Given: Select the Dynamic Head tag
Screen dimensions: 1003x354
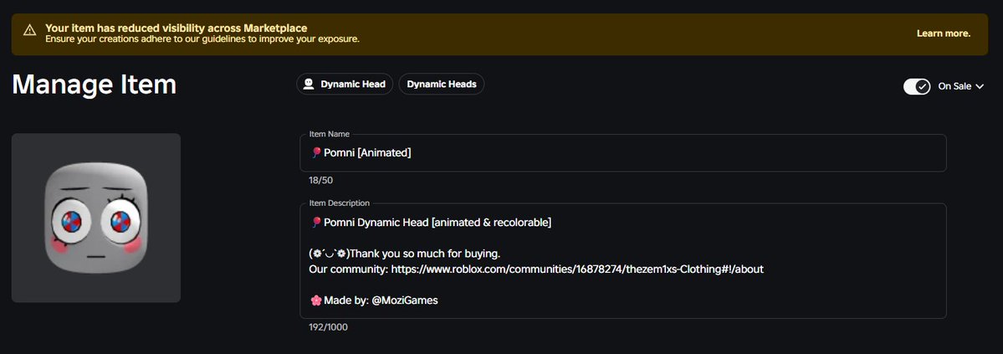Looking at the screenshot, I should click(x=345, y=84).
